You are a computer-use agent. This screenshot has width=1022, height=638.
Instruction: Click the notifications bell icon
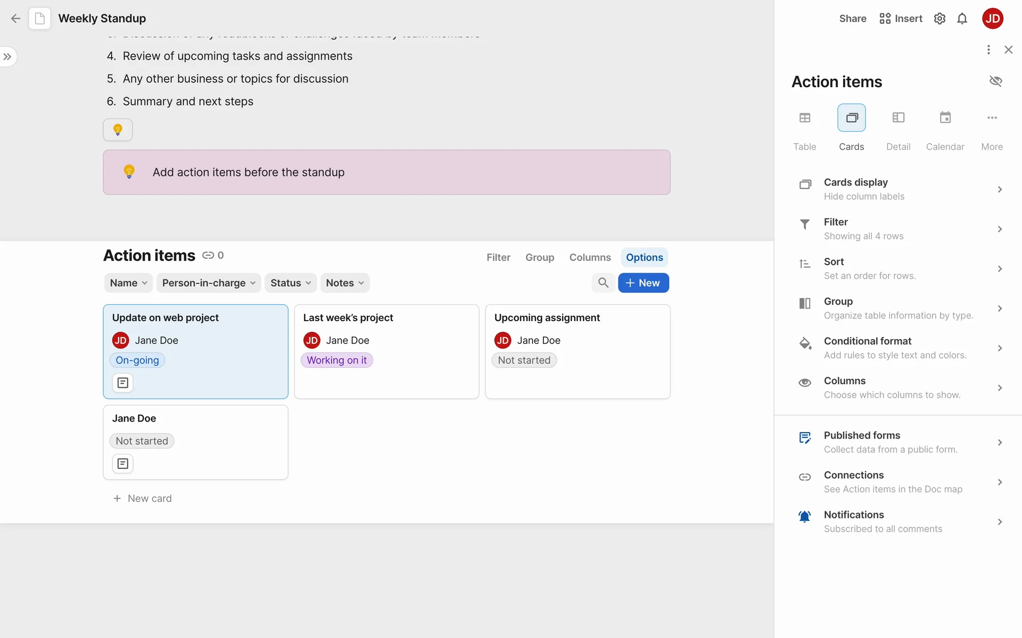pyautogui.click(x=962, y=19)
